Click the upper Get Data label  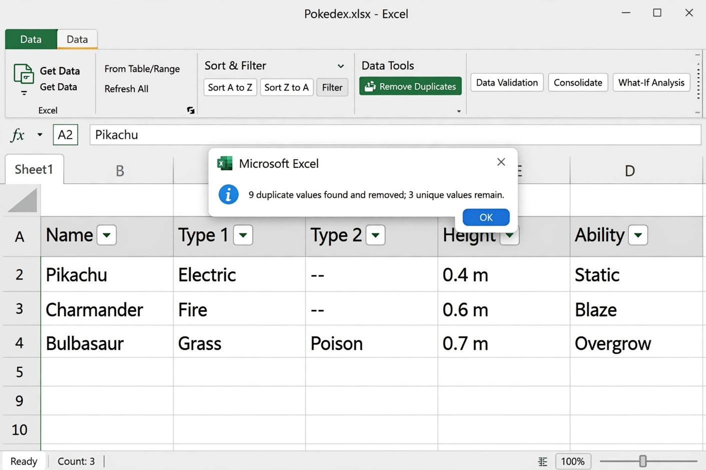click(60, 71)
